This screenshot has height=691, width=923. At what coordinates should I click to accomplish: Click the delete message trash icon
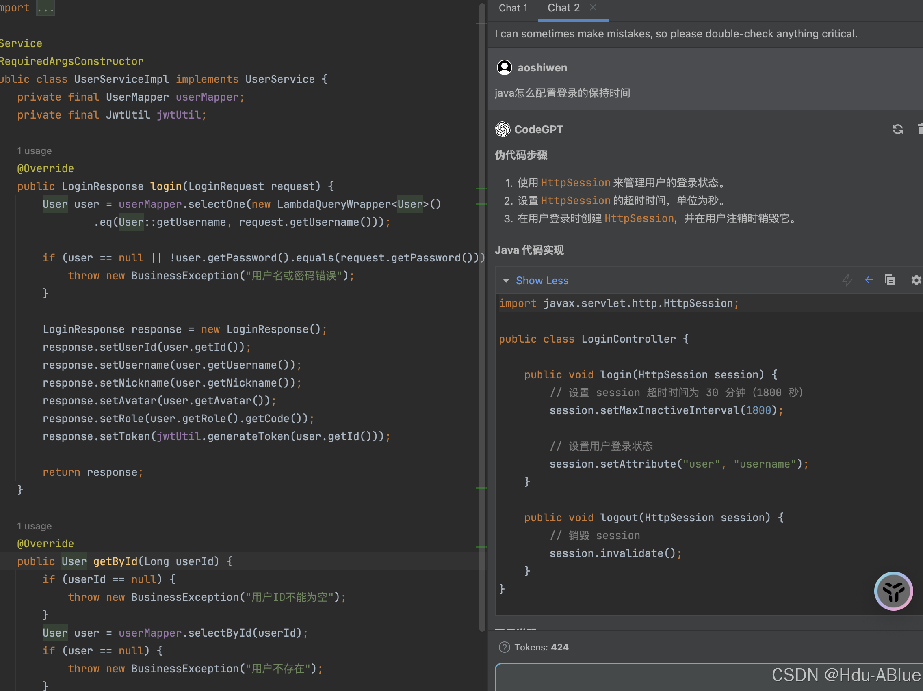pos(920,129)
